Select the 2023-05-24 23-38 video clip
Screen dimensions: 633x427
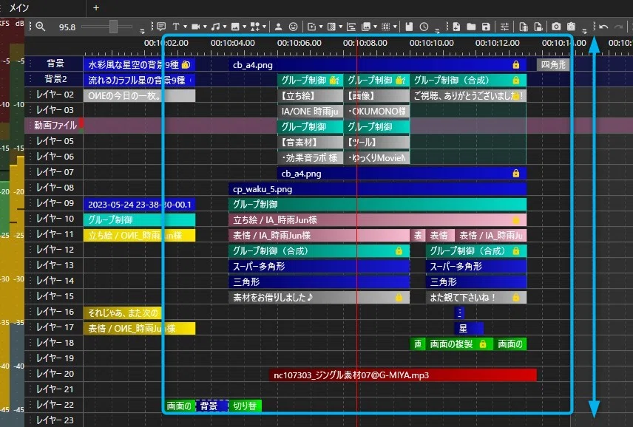[x=139, y=205]
